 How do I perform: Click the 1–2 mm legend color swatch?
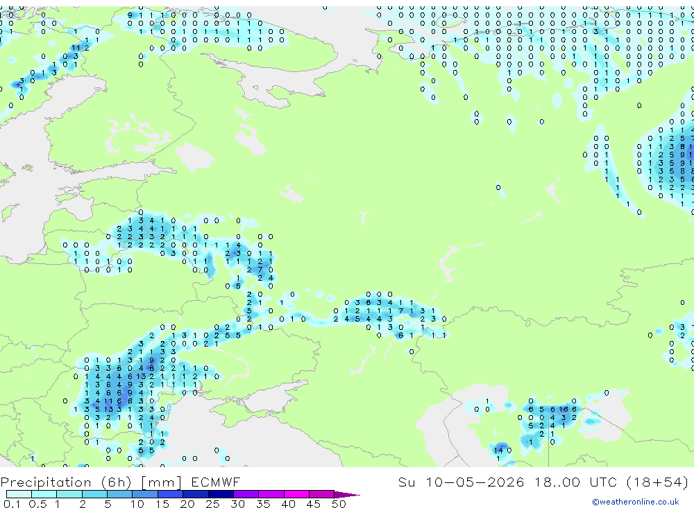[69, 494]
